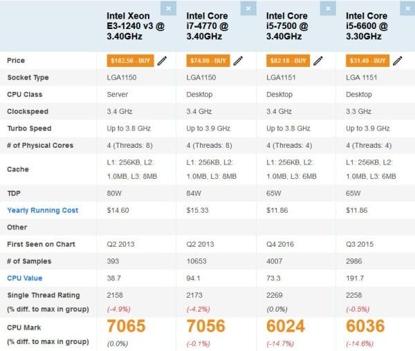Select the Intel Core i7-4770 title

(x=212, y=26)
